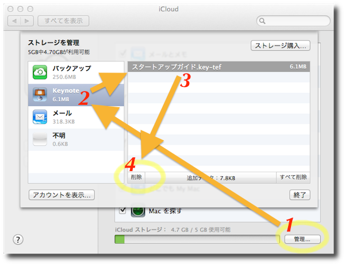345x265 pixels.
Task: Click the green Backup app icon
Action: tap(40, 72)
